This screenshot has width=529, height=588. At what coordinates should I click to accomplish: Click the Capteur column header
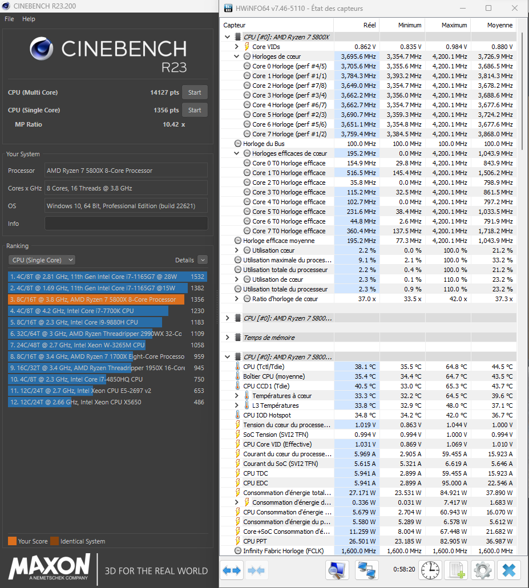(x=277, y=25)
